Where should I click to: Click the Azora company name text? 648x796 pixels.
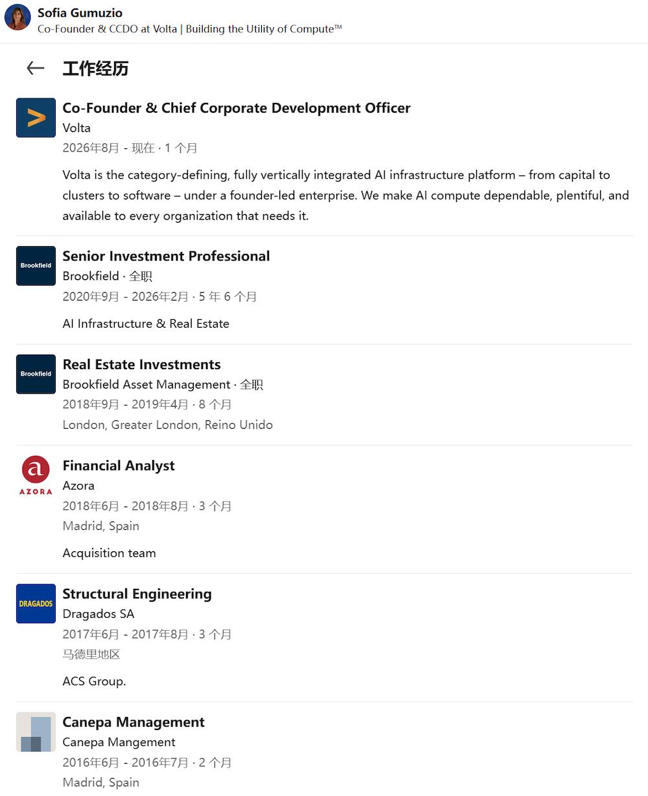[x=78, y=485]
